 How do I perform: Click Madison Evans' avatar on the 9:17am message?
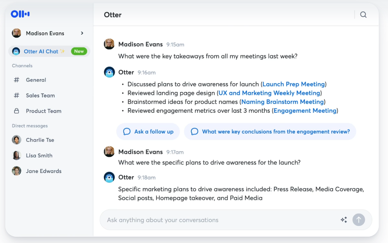click(109, 151)
